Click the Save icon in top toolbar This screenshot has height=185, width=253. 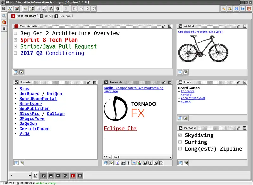4,9
